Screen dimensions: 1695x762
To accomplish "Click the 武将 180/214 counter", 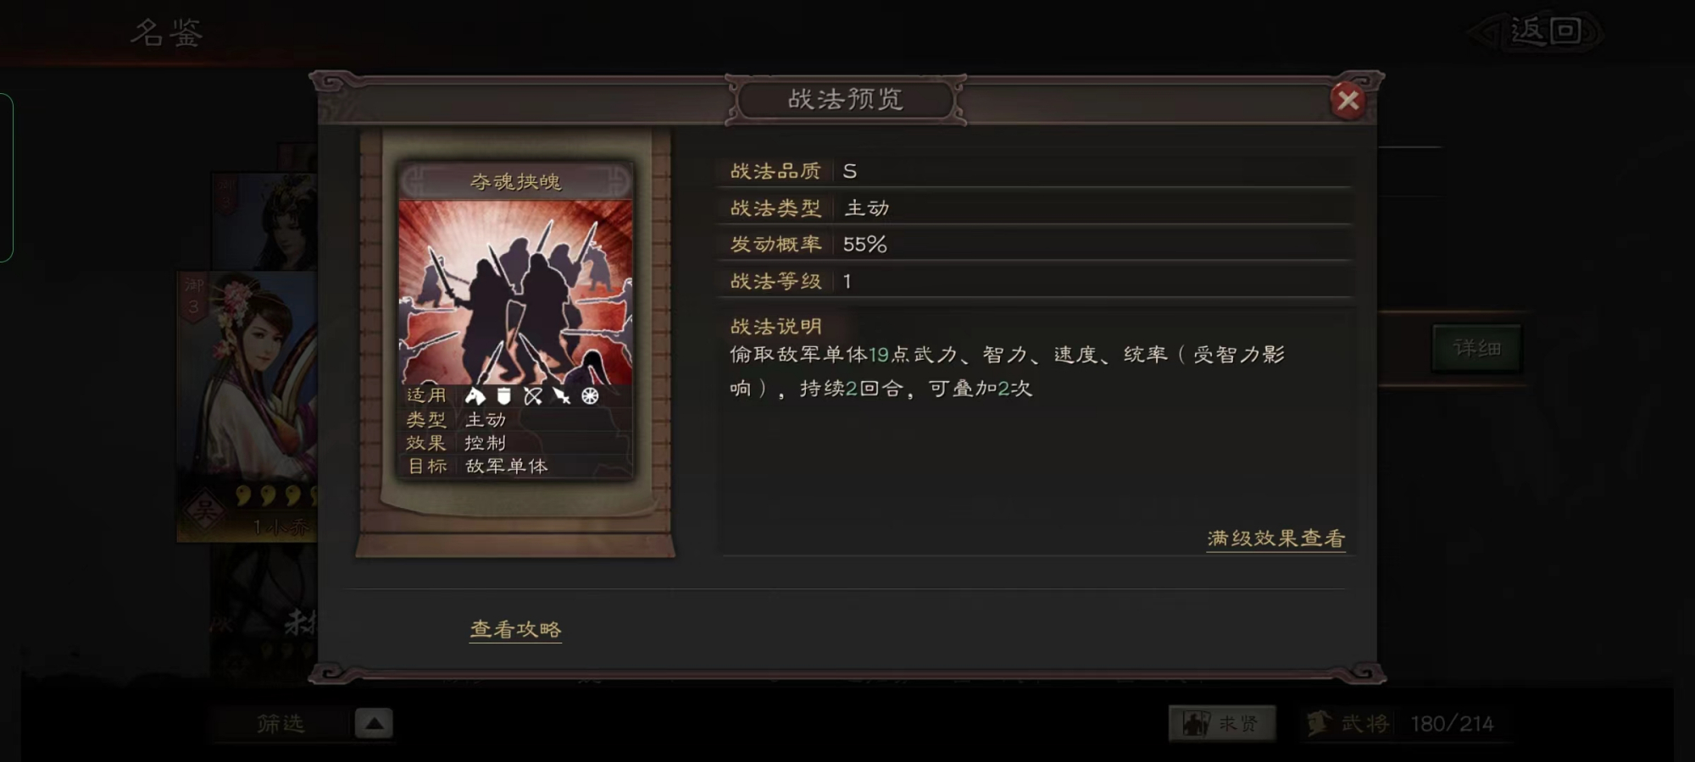I will pos(1400,724).
